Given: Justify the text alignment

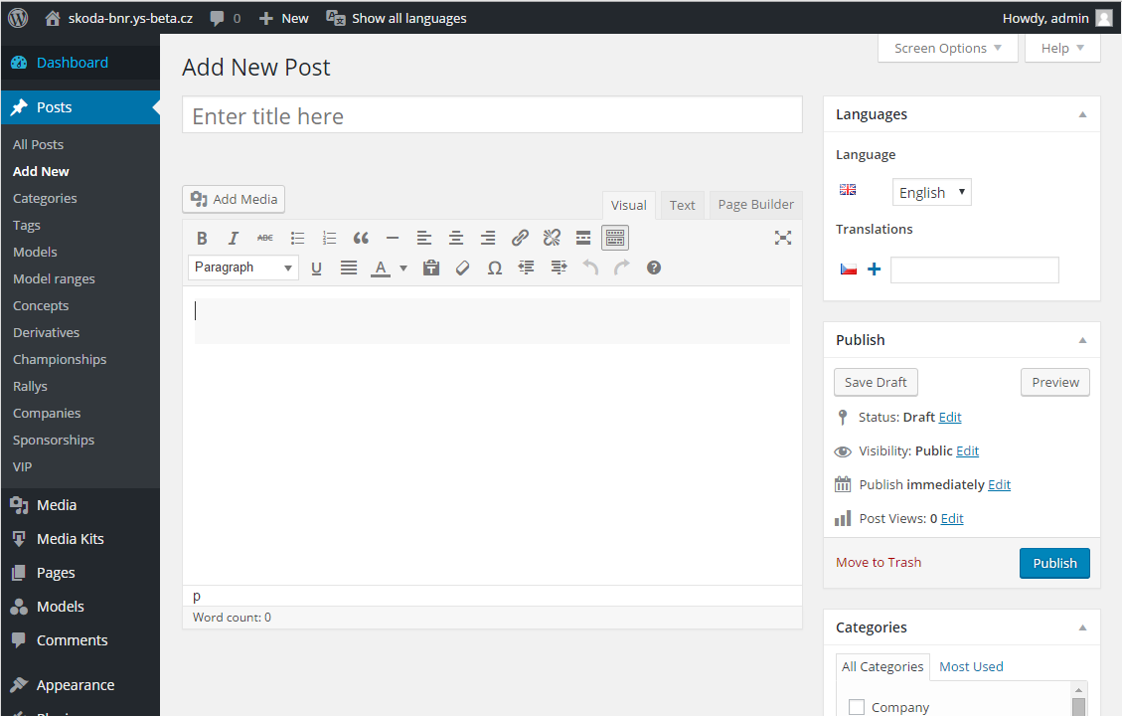Looking at the screenshot, I should (x=349, y=268).
